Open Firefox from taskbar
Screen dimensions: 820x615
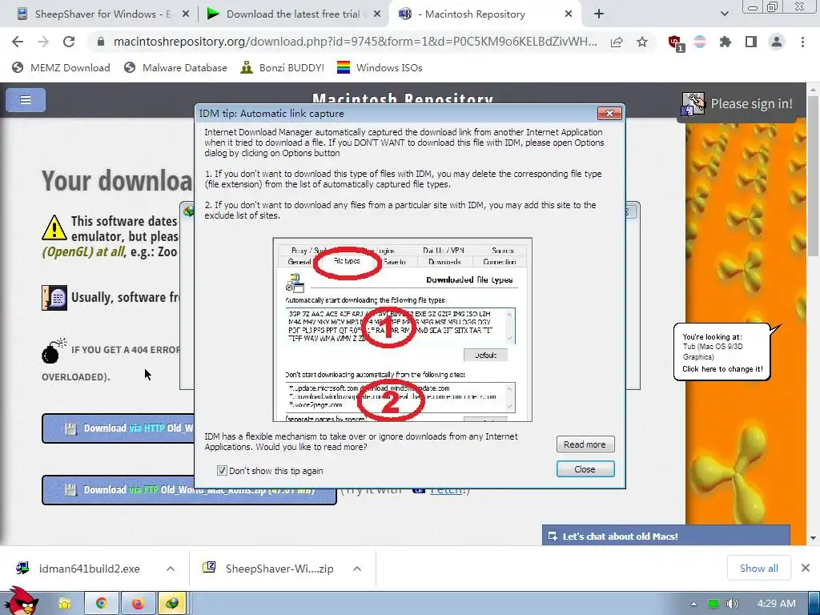pyautogui.click(x=138, y=604)
